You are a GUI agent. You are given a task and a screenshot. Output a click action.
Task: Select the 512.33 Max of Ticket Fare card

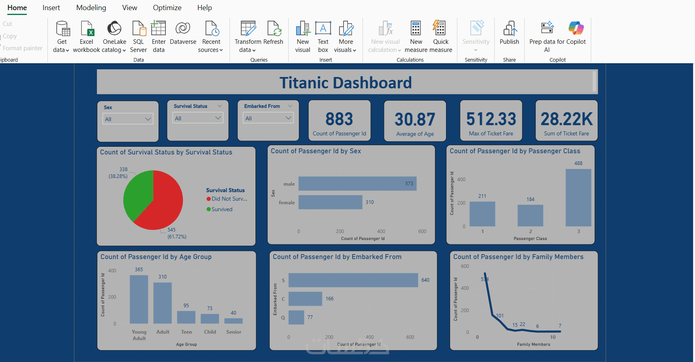coord(491,120)
